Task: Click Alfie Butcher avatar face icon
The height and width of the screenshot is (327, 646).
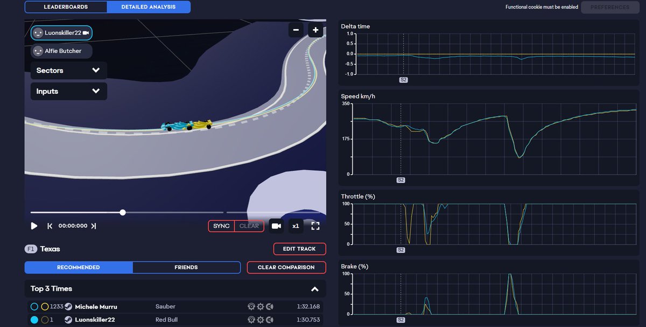Action: (x=38, y=51)
